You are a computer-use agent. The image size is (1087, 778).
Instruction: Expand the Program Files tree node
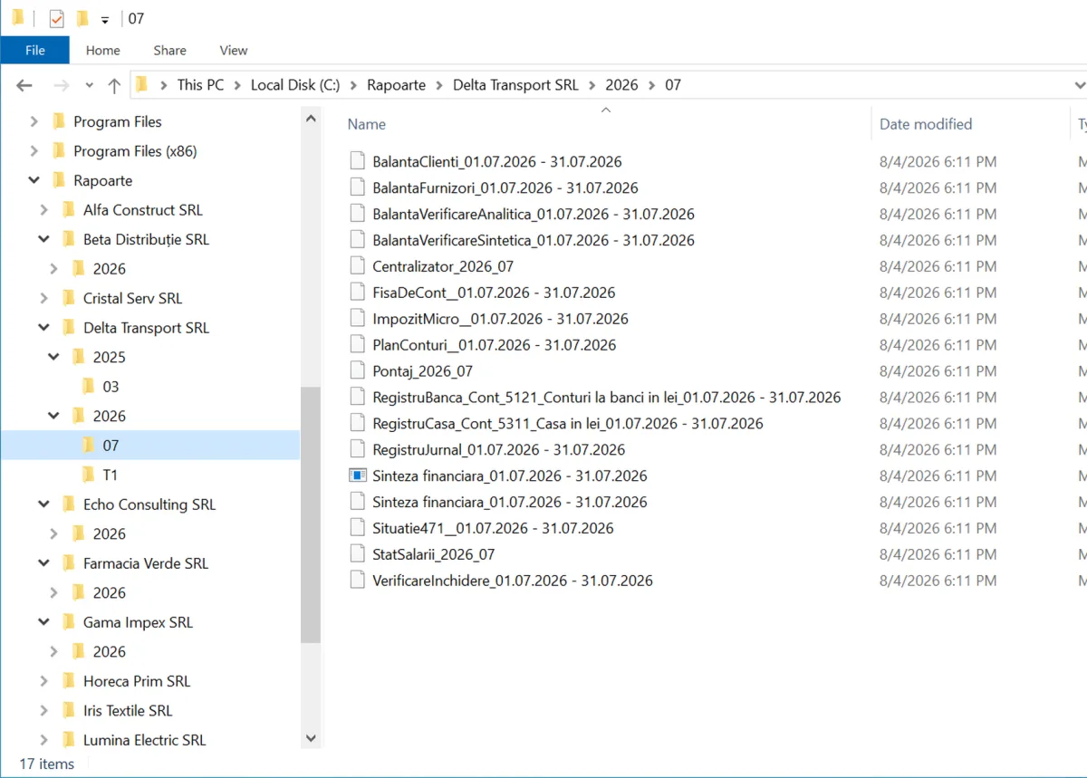point(34,121)
